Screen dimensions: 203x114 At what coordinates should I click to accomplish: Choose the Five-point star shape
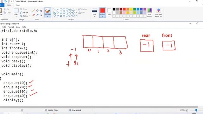[61, 16]
